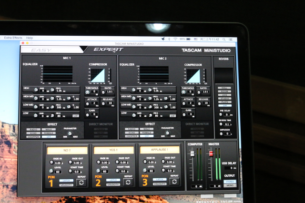The height and width of the screenshot is (203, 305).
Task: Enable VELOCITY mode on PON 2
Action: [113, 184]
